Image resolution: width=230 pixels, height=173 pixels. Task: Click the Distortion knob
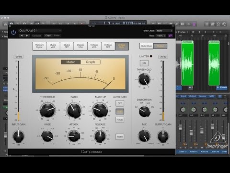pyautogui.click(x=144, y=111)
